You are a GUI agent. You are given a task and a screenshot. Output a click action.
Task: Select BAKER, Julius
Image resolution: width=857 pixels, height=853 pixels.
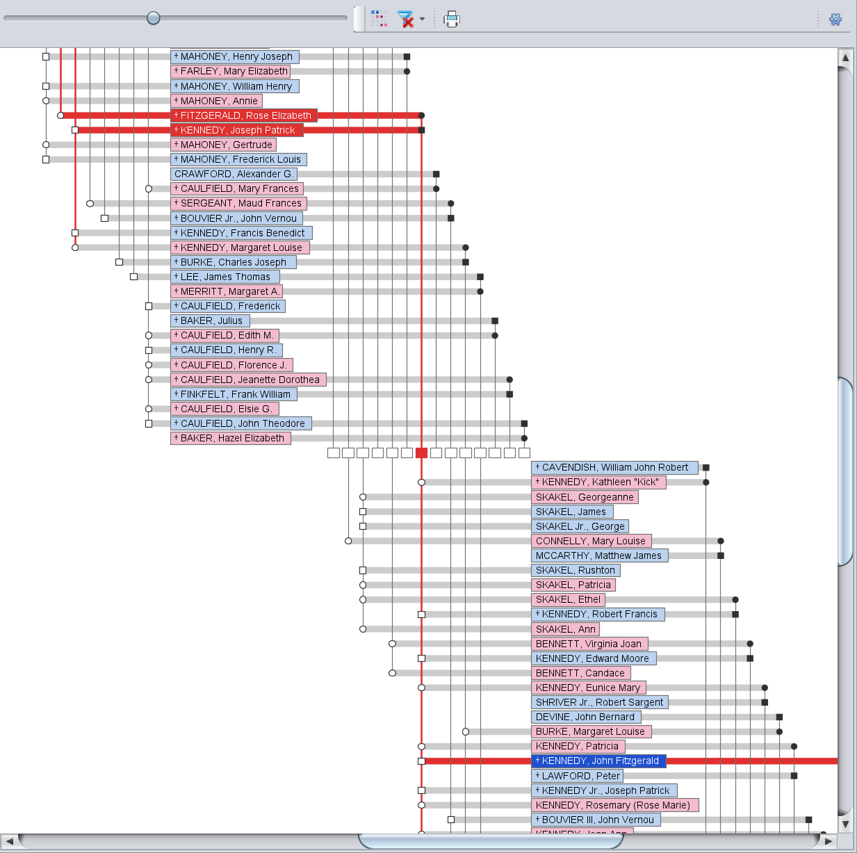[210, 320]
